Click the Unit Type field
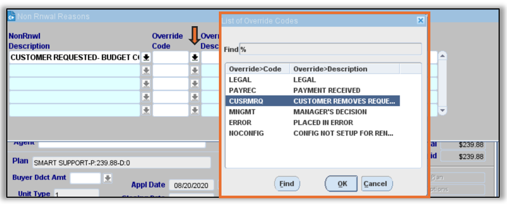 tap(76, 194)
